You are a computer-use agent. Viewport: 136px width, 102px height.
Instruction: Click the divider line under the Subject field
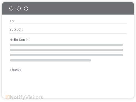[x=68, y=33]
